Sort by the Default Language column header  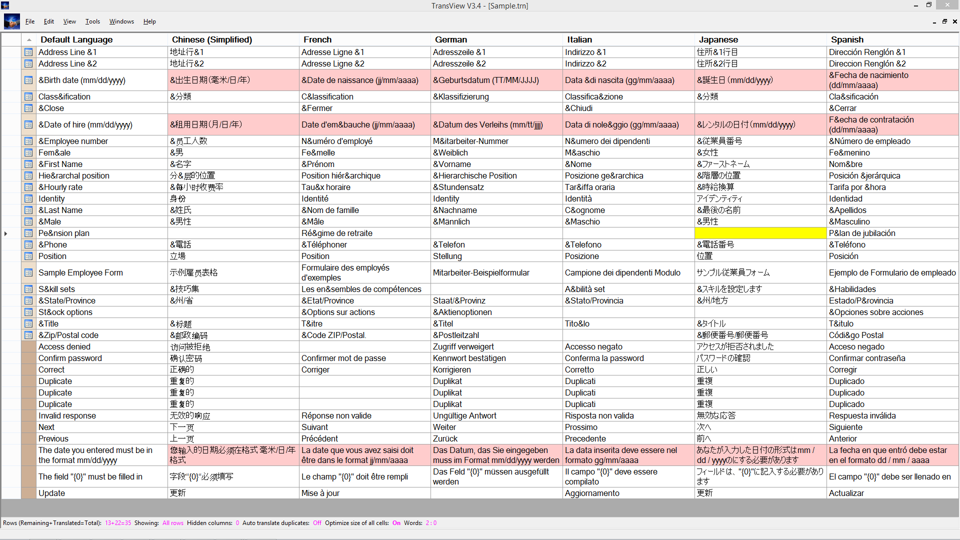point(76,39)
